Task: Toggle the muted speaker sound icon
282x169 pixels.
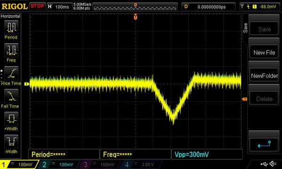Action: (273, 164)
